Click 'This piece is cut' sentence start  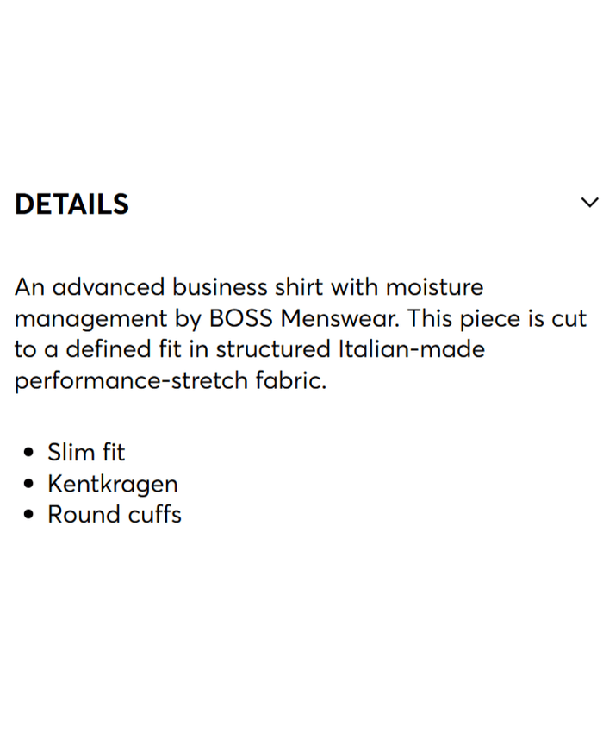pyautogui.click(x=496, y=318)
